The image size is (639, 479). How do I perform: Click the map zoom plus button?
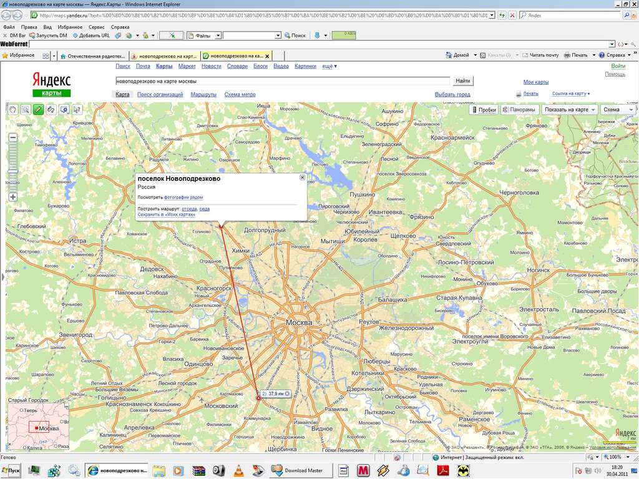coord(13,196)
